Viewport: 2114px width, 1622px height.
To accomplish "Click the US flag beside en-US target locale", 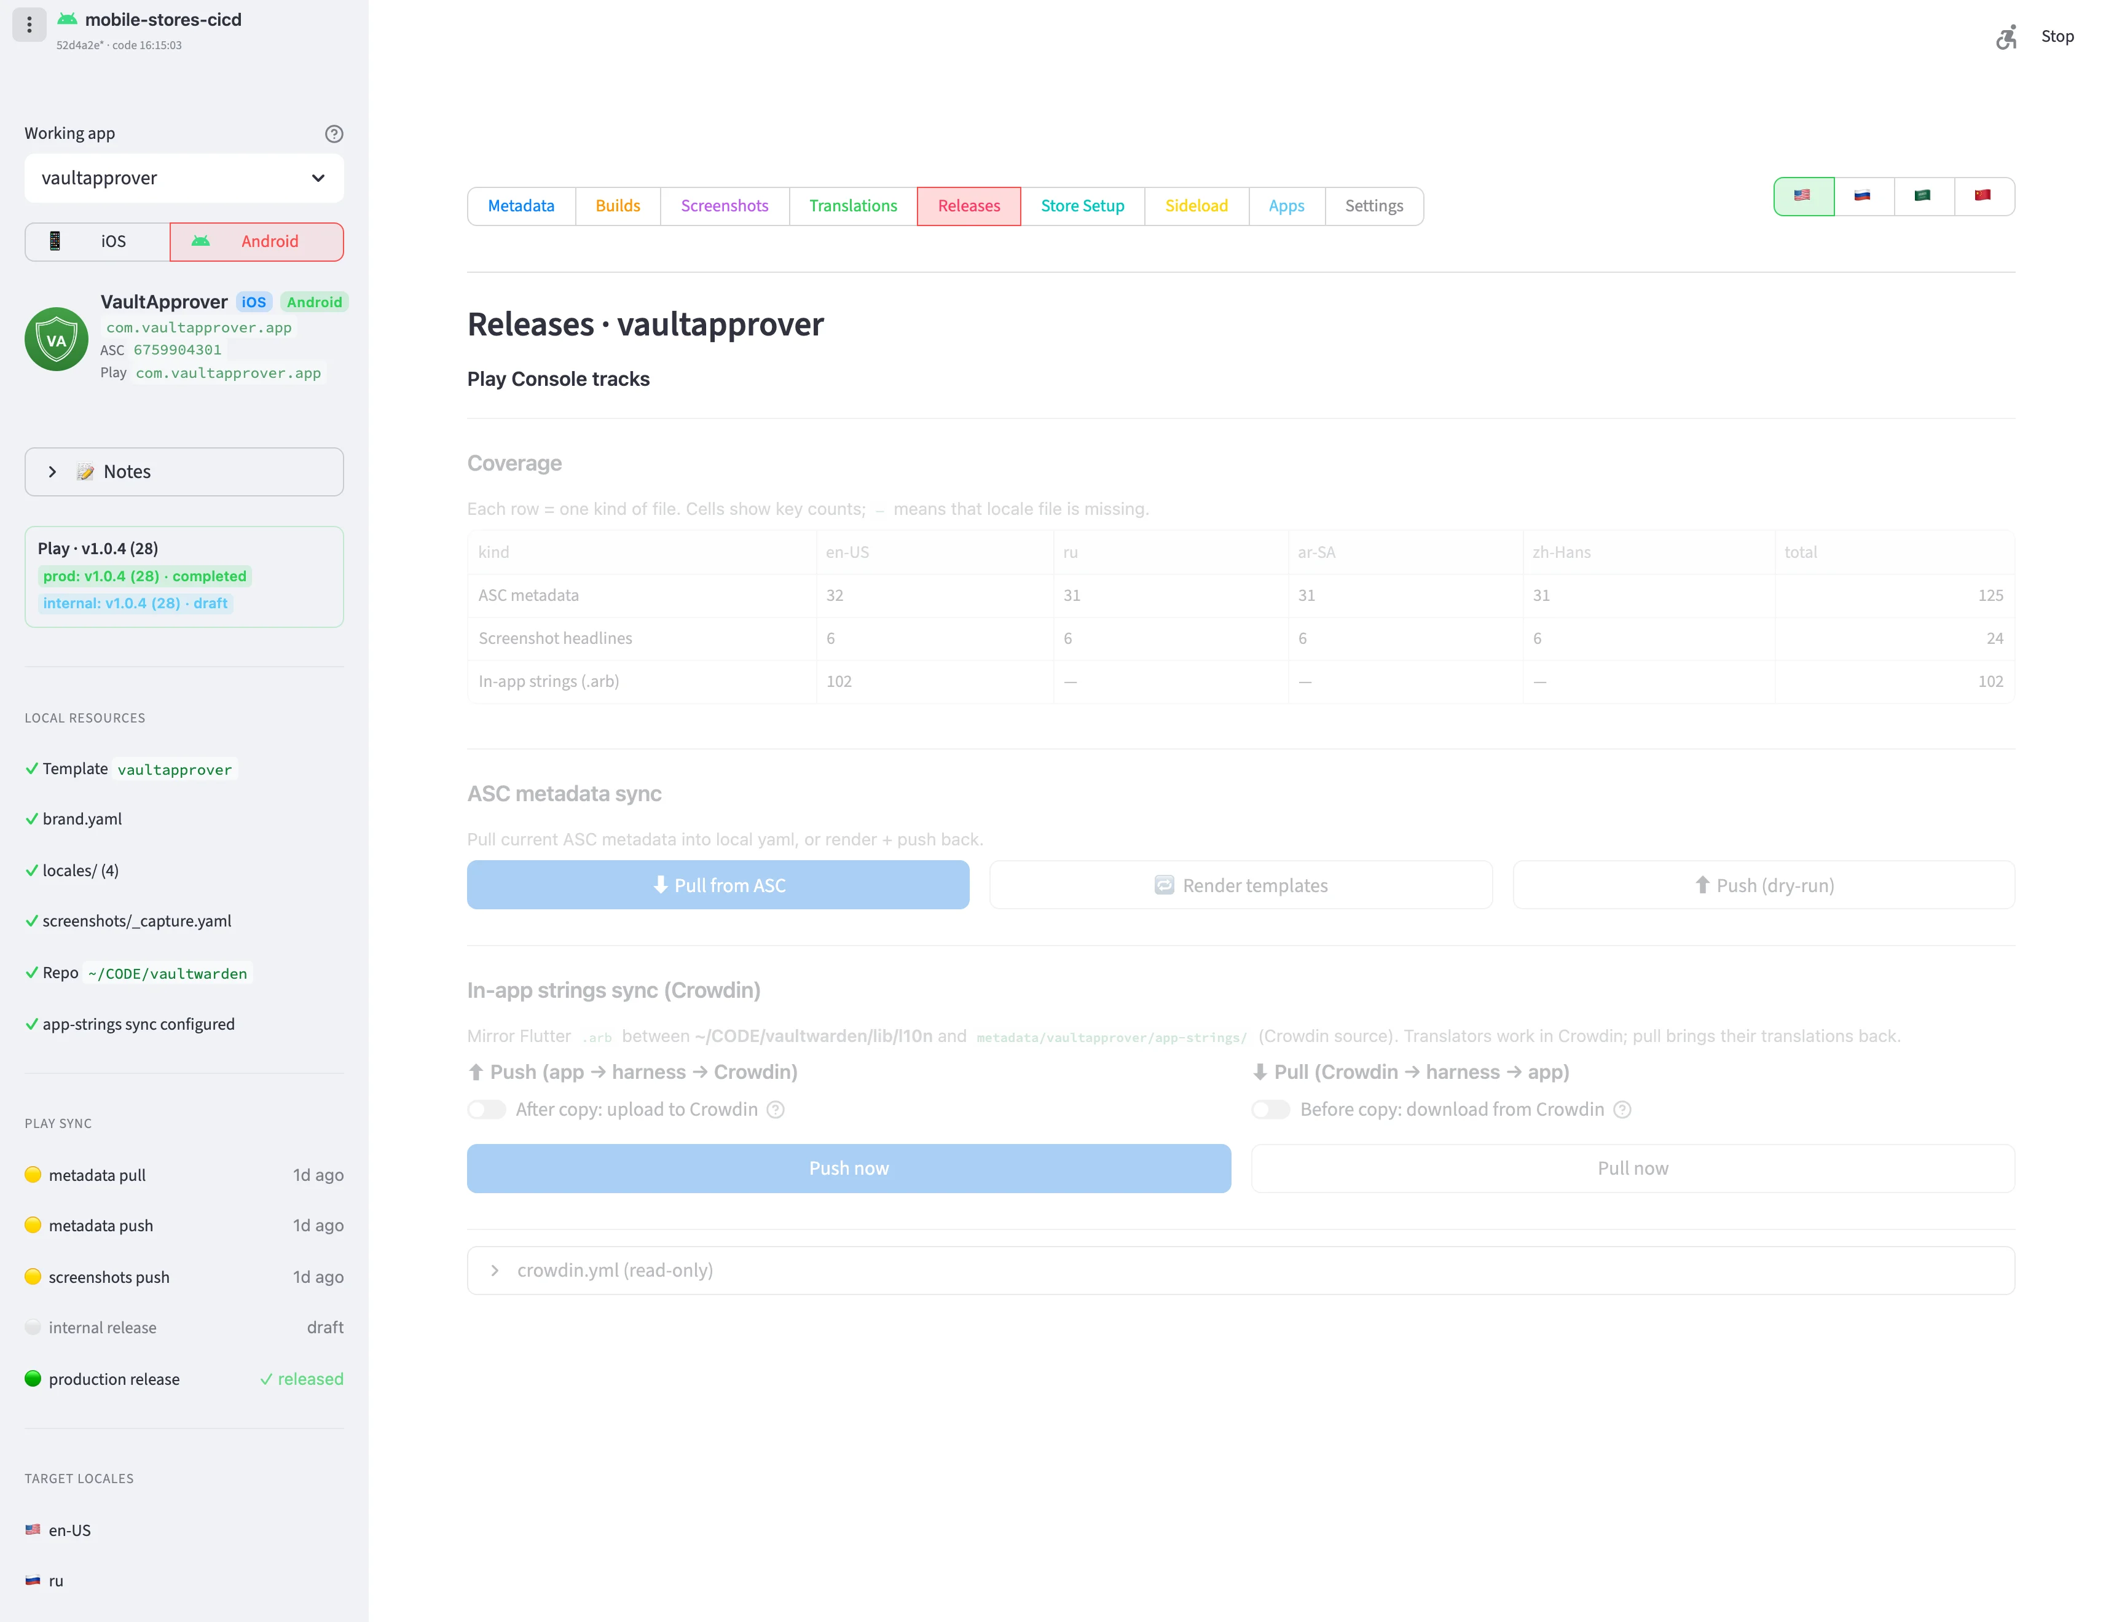I will 33,1529.
